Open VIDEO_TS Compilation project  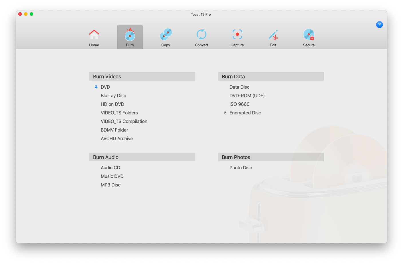click(124, 121)
